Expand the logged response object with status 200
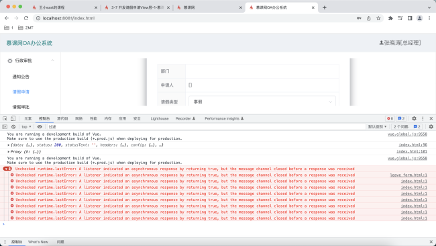 [x=9, y=145]
